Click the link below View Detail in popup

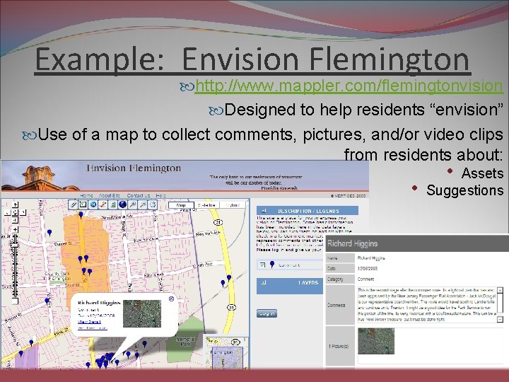coord(92,328)
